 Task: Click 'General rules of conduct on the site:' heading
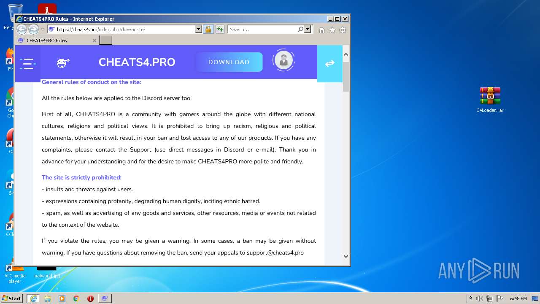point(91,82)
